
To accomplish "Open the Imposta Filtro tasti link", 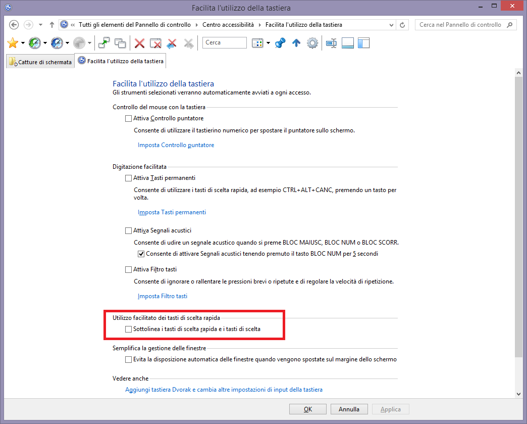I will point(163,296).
